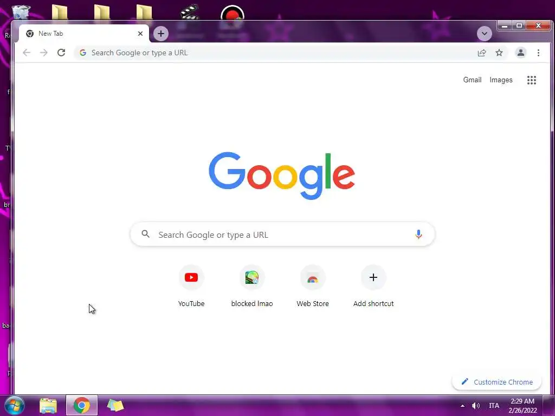Image resolution: width=555 pixels, height=416 pixels.
Task: Focus the Google search box
Action: 282,234
